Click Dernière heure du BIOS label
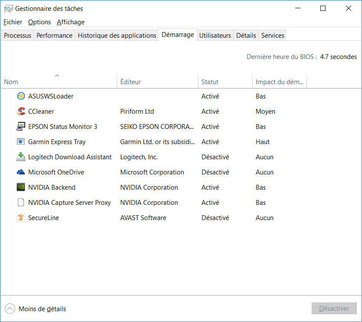The width and height of the screenshot is (362, 322). click(x=281, y=57)
